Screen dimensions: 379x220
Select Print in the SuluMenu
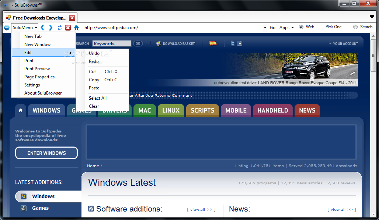pos(44,61)
